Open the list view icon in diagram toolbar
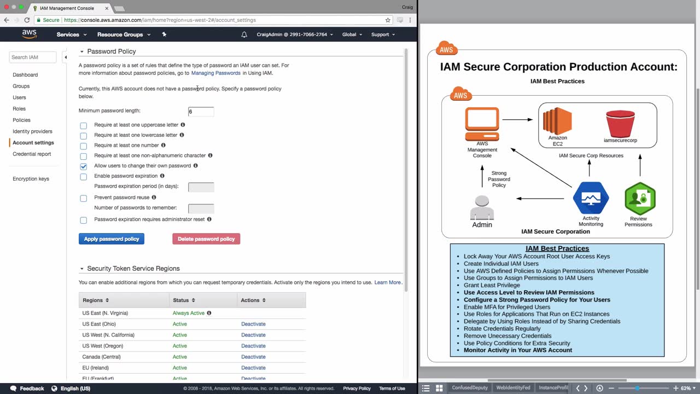 (426, 389)
